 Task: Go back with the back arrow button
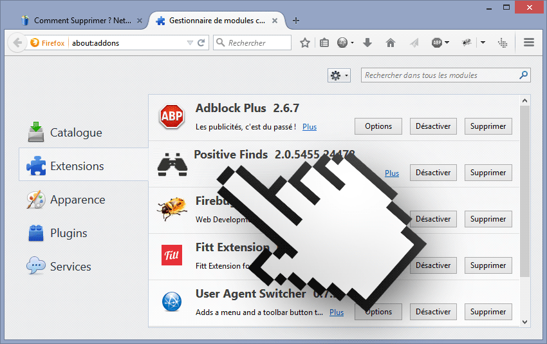coord(17,43)
